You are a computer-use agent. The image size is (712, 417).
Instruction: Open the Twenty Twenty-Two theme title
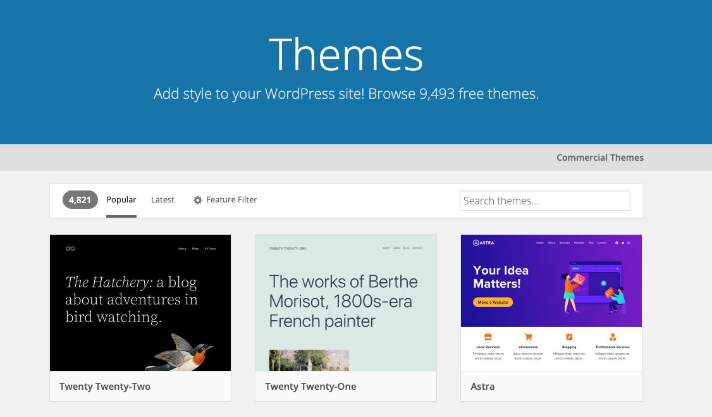105,386
